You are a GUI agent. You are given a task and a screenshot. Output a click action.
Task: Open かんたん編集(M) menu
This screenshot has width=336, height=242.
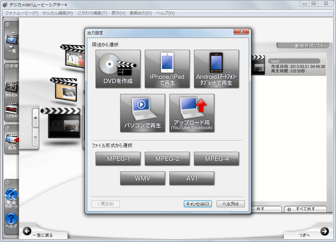click(x=58, y=13)
